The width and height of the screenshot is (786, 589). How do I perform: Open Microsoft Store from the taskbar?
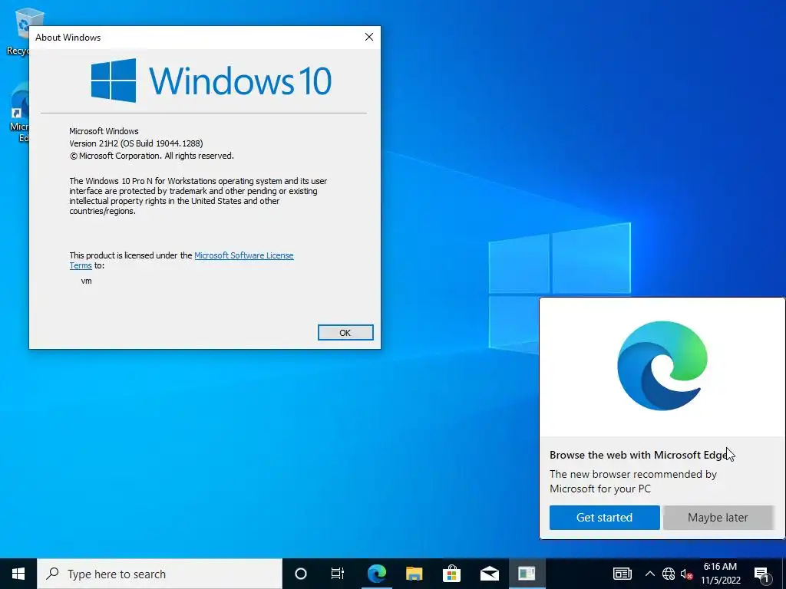pyautogui.click(x=451, y=574)
